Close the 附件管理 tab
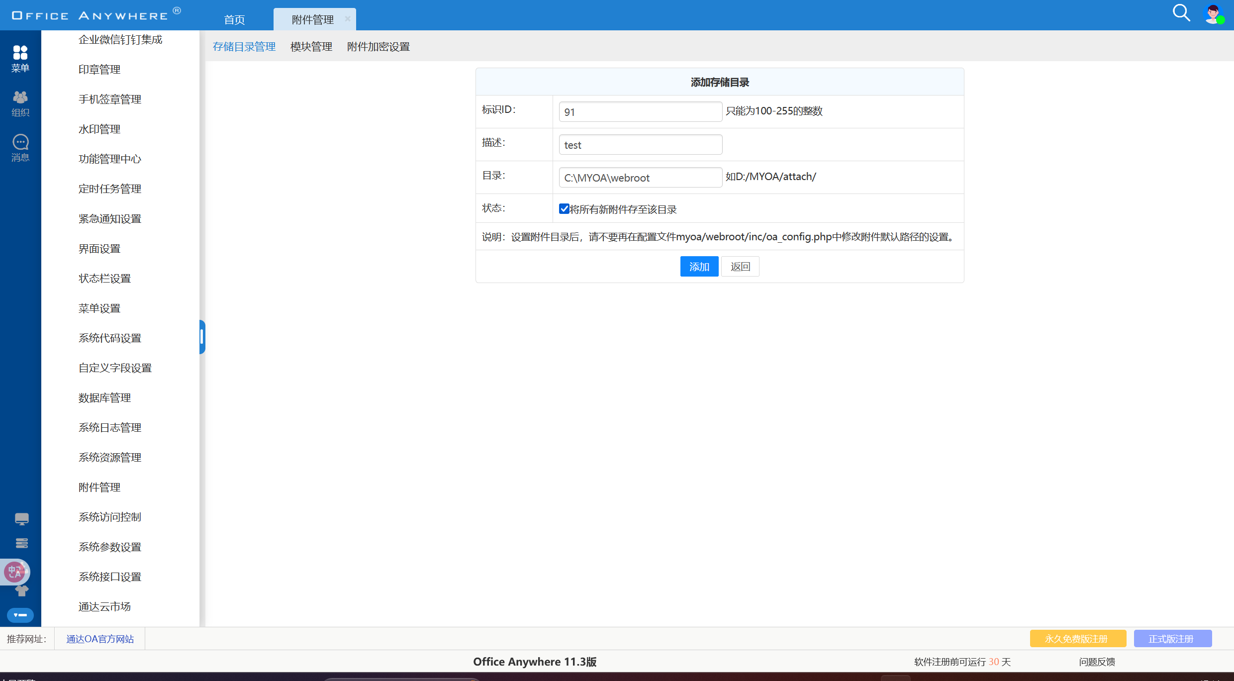Viewport: 1234px width, 681px height. pyautogui.click(x=347, y=19)
